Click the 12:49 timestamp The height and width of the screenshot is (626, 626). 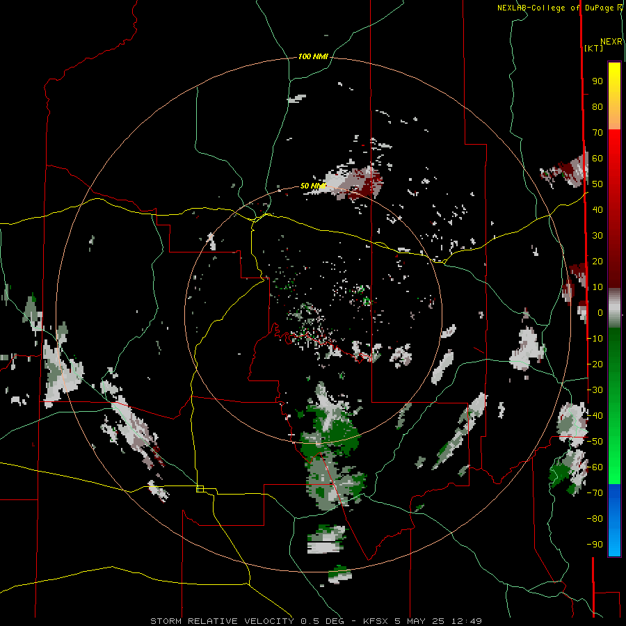click(x=466, y=621)
